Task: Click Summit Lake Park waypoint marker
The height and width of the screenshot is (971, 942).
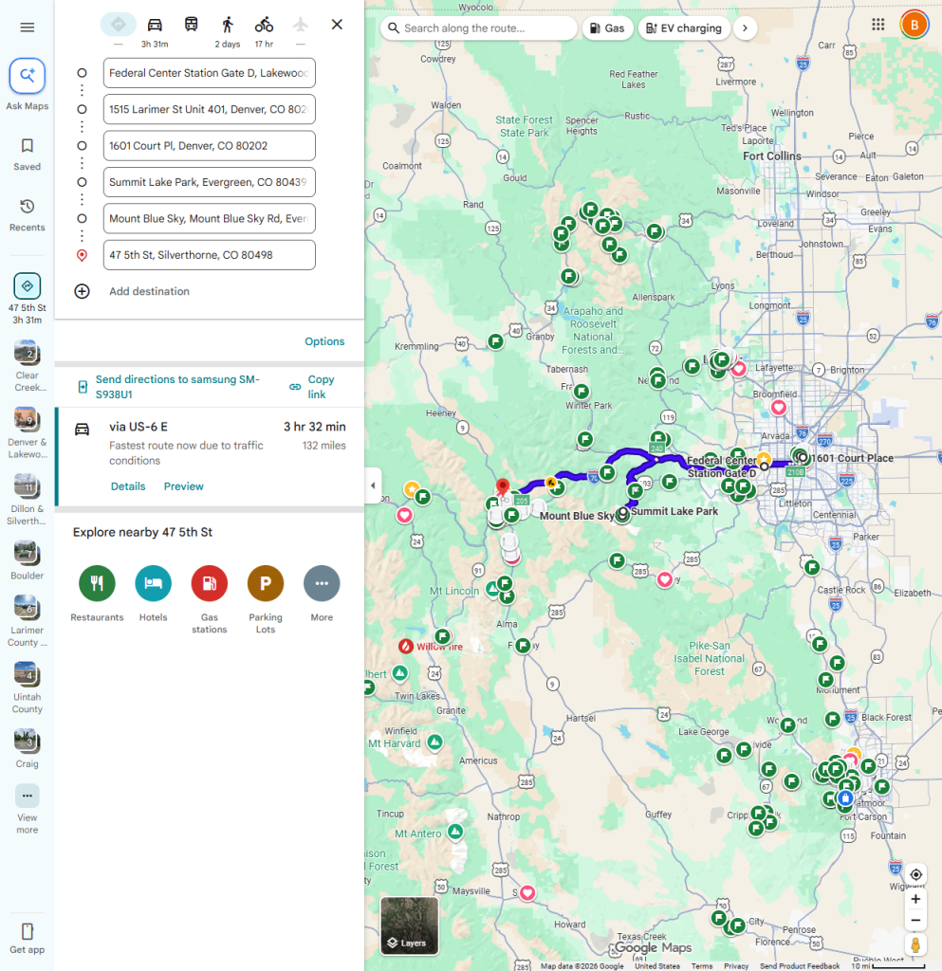Action: (x=622, y=513)
